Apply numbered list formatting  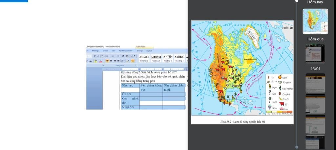pyautogui.click(x=113, y=56)
